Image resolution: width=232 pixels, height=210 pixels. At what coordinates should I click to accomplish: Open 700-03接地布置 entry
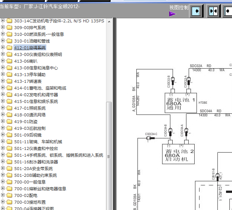(x=30, y=202)
